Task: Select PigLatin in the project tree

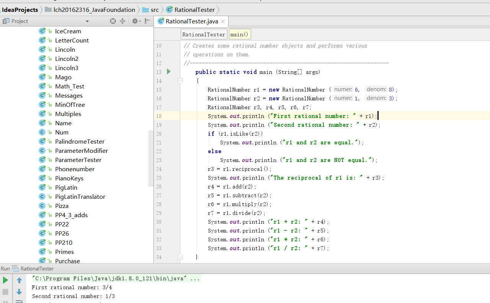Action: [x=66, y=187]
